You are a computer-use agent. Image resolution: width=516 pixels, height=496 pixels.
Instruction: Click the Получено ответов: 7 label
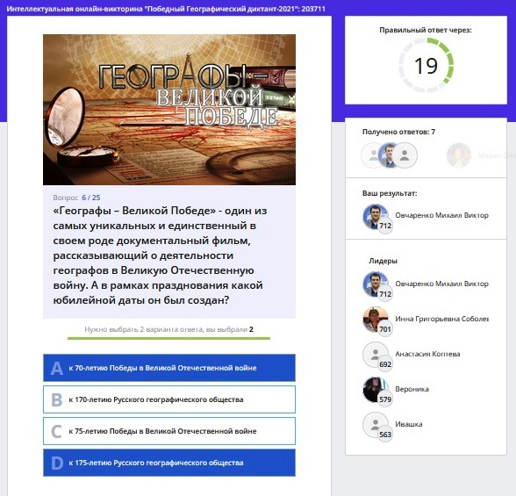tap(398, 132)
